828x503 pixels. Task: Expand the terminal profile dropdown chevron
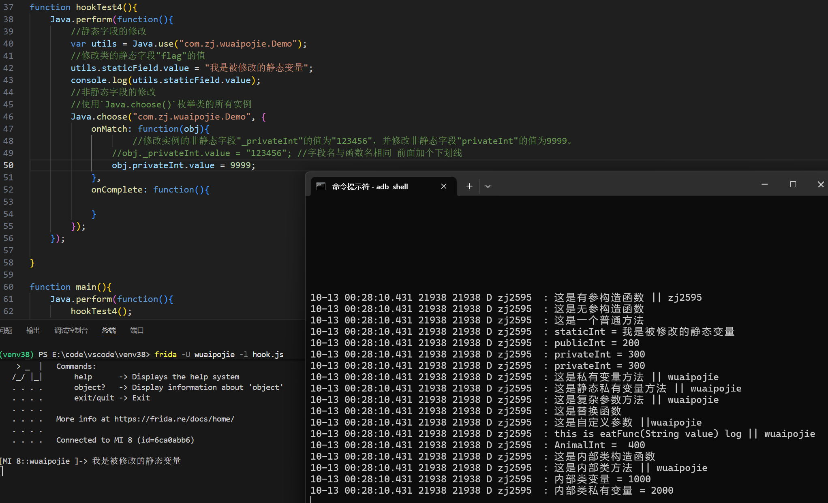click(x=488, y=186)
